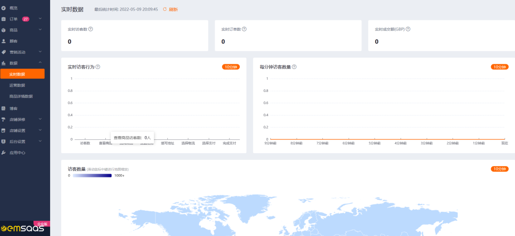Click the 概览 overview icon in sidebar
515x236 pixels.
point(4,8)
